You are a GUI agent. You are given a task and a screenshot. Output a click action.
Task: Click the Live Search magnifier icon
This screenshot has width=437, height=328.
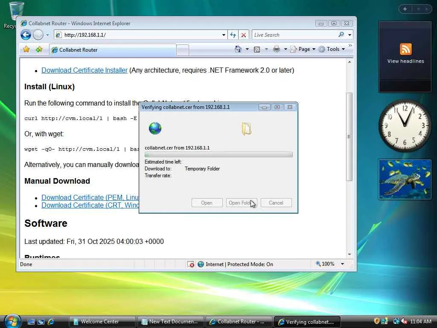click(341, 35)
